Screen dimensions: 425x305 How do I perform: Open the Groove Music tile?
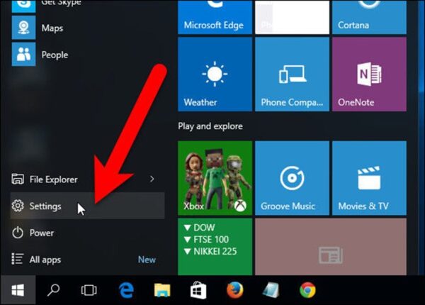pos(292,177)
